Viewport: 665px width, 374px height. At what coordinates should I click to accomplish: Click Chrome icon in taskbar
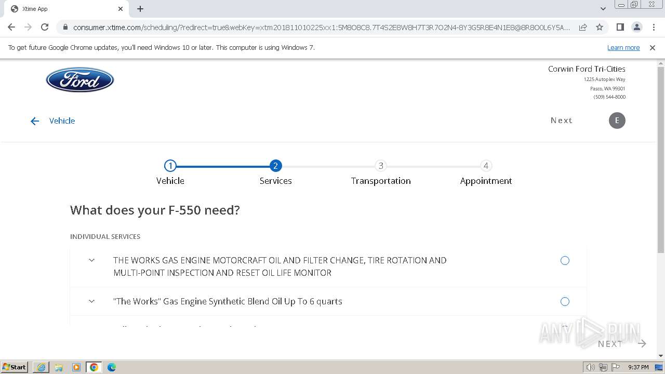(x=94, y=367)
